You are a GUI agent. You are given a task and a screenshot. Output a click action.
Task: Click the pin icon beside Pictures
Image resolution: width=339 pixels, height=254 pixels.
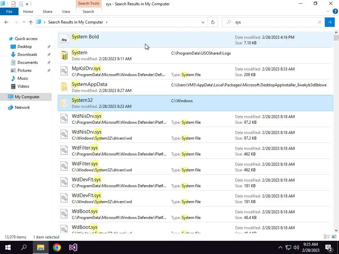tap(49, 70)
